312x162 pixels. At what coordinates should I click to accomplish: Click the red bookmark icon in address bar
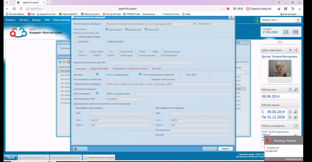click(x=228, y=9)
